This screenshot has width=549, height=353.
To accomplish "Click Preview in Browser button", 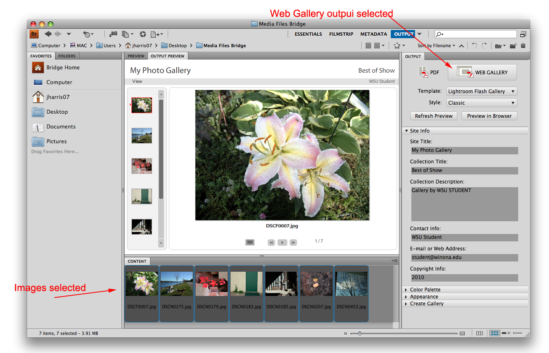I will 489,116.
